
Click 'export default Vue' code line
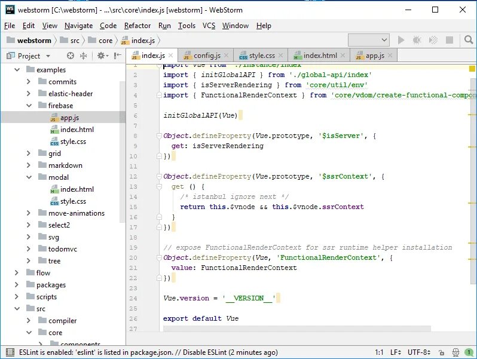pyautogui.click(x=201, y=318)
